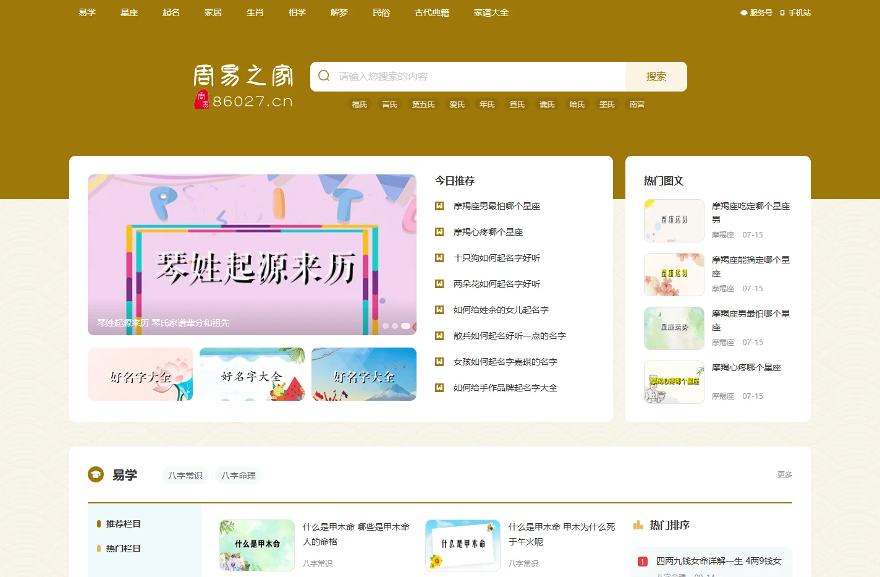Select 热门栏目 in the sidebar
880x577 pixels.
[123, 549]
